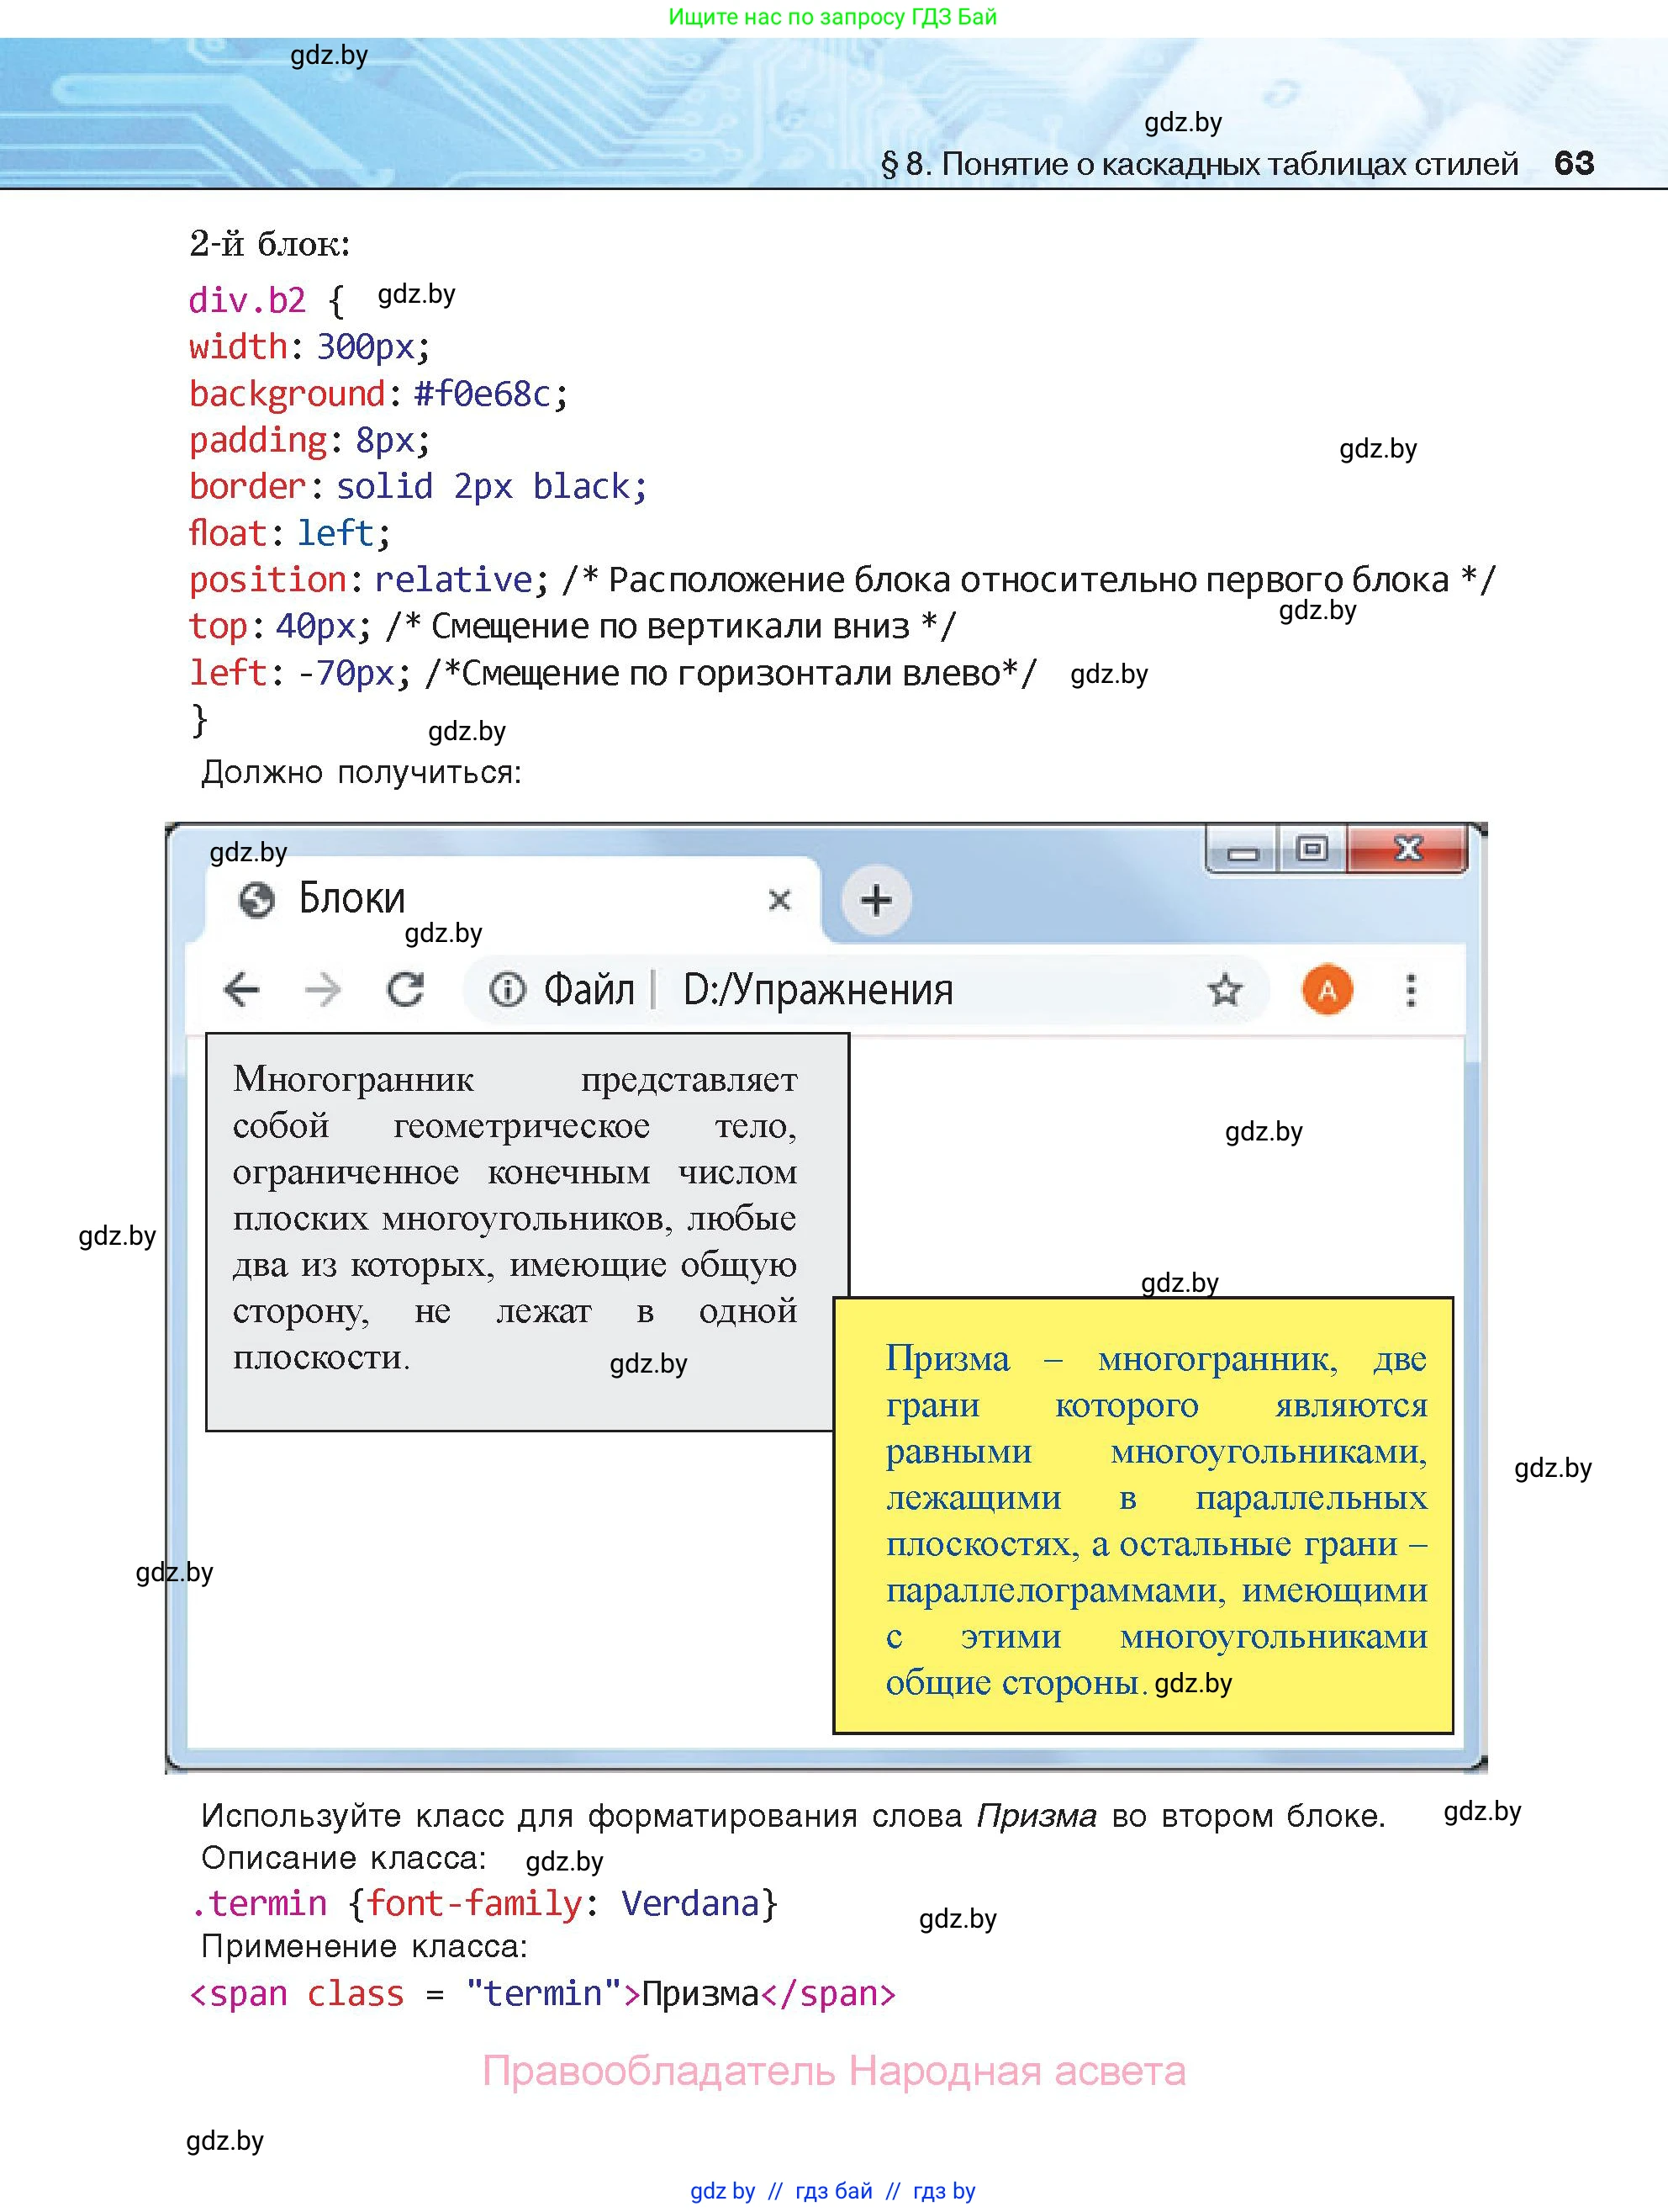Click the globe favicon on the tab
This screenshot has height=2212, width=1668.
point(256,900)
